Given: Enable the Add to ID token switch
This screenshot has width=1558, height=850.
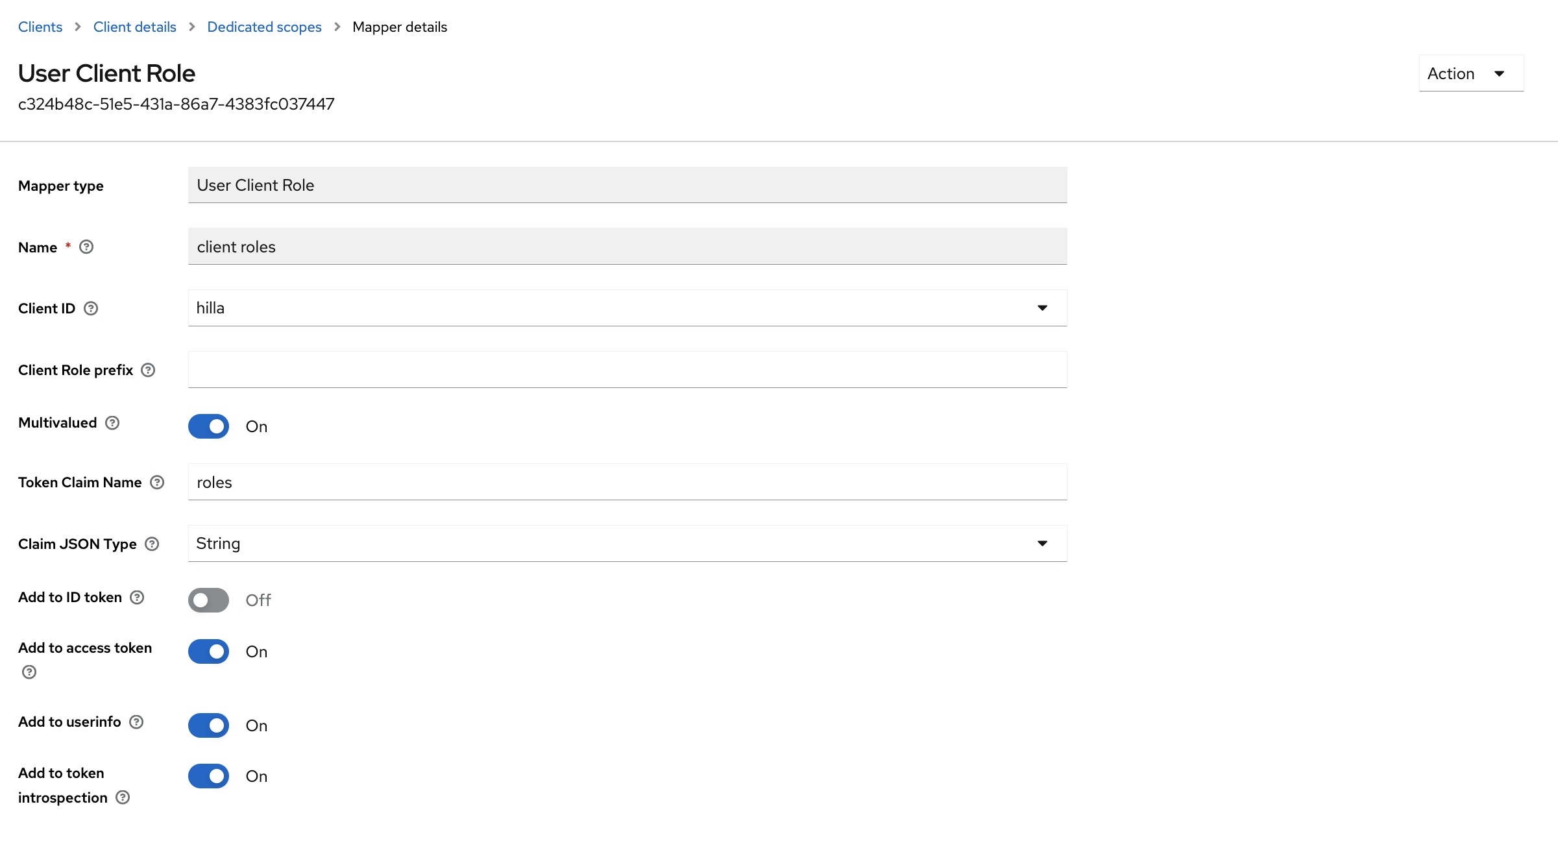Looking at the screenshot, I should 208,600.
